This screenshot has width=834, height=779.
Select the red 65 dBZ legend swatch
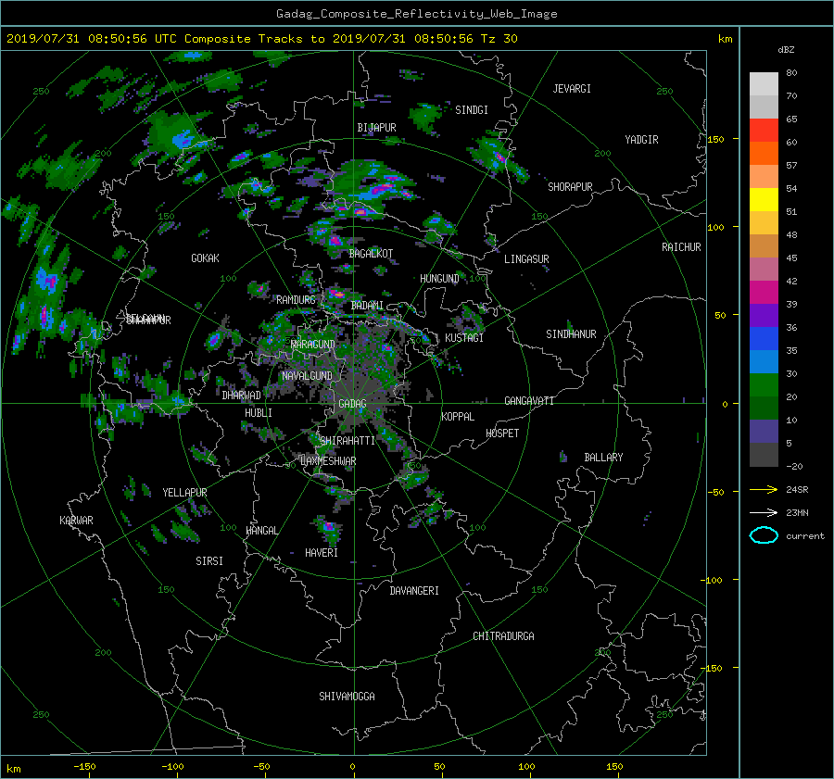(764, 130)
